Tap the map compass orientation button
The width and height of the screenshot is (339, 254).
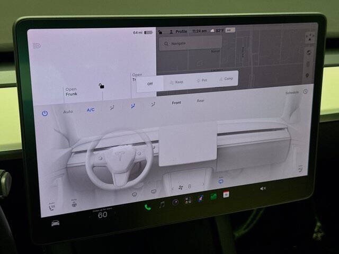pyautogui.click(x=310, y=38)
